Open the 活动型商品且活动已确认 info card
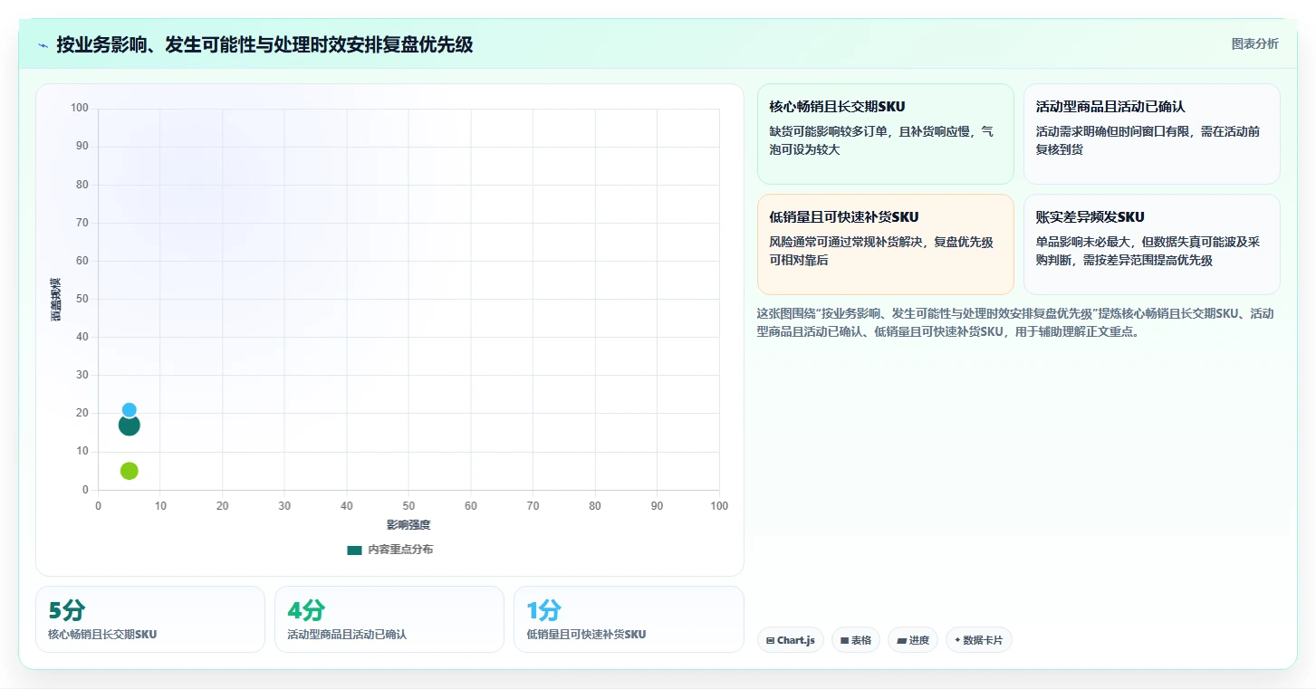1316x689 pixels. pyautogui.click(x=1151, y=134)
